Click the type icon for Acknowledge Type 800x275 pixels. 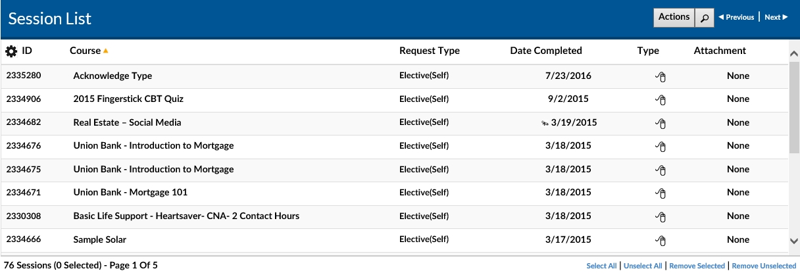click(661, 76)
